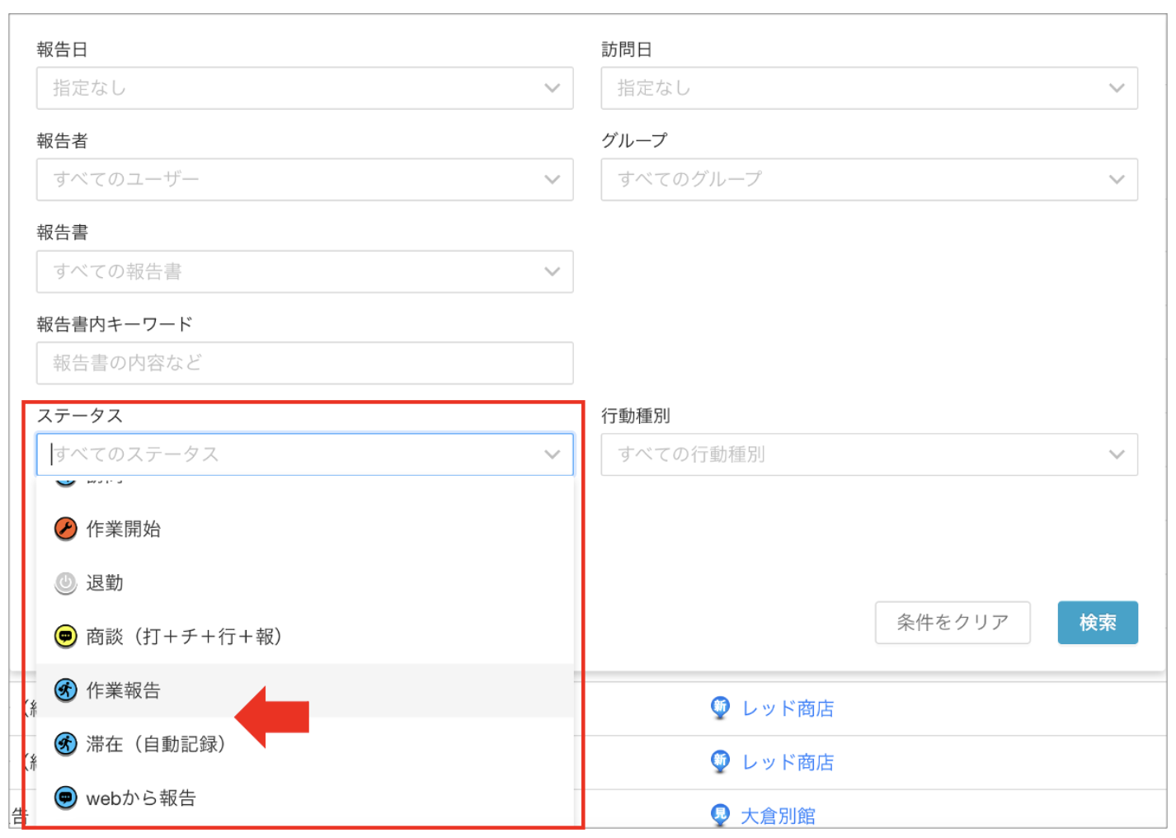Viewport: 1176px width, 838px height.
Task: Open the グループ dropdown
Action: [869, 180]
